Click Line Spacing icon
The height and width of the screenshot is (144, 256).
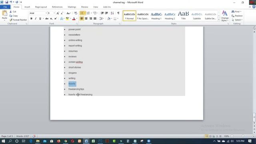(x=101, y=19)
